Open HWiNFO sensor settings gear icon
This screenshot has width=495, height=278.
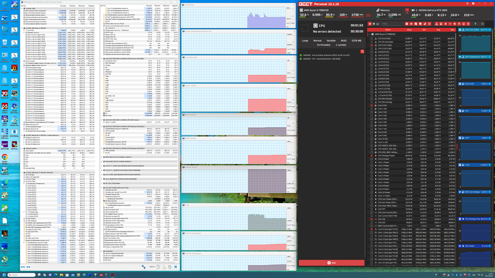click(170, 267)
